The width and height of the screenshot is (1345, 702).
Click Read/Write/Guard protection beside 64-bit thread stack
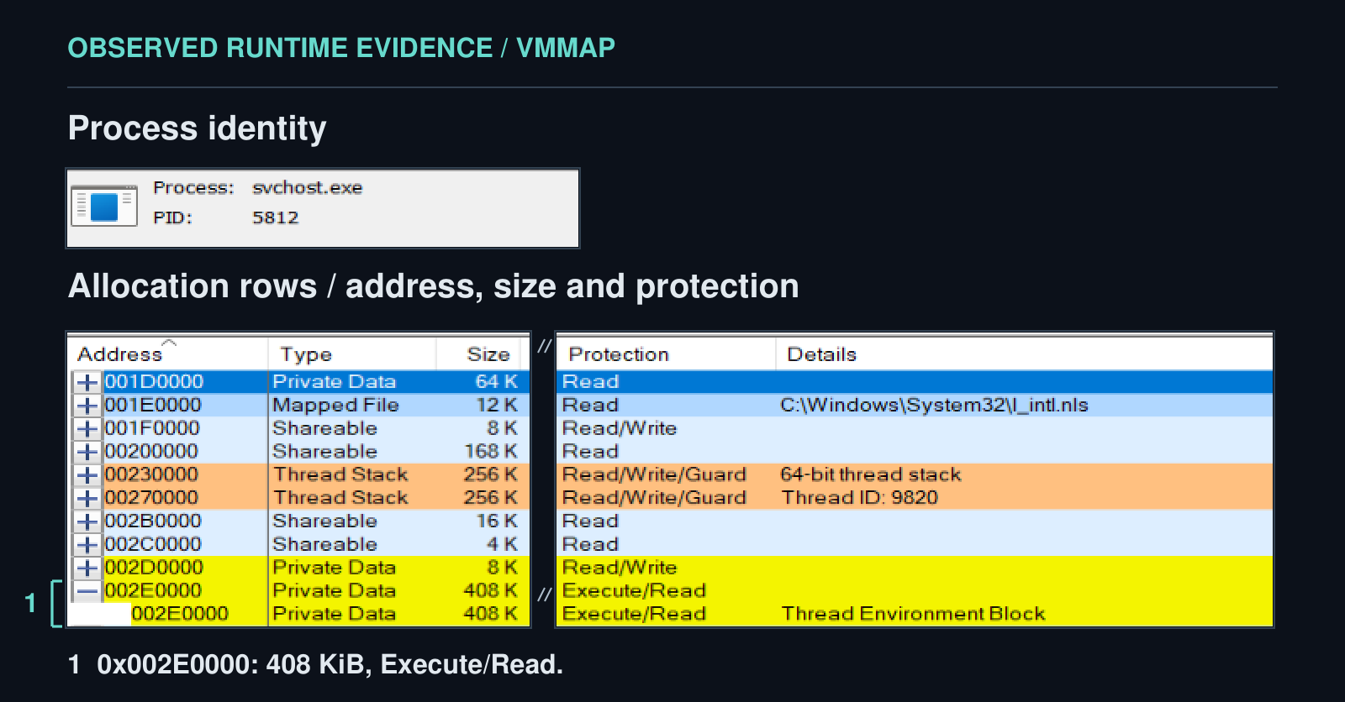point(654,475)
